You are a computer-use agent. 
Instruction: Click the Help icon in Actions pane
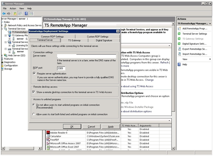click(x=179, y=64)
